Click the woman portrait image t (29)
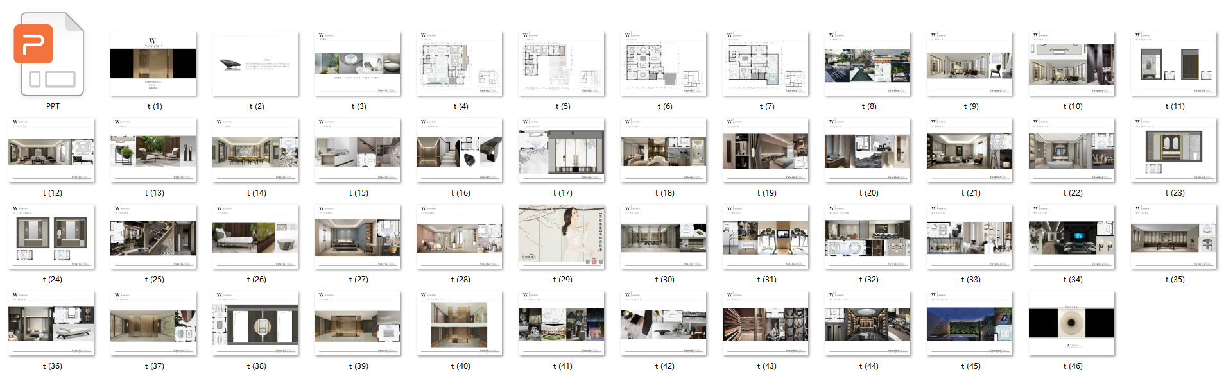Viewport: 1224px width, 388px height. [562, 237]
